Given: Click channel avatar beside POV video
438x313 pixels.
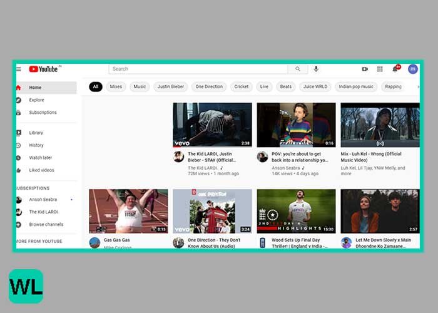Looking at the screenshot, I should pyautogui.click(x=262, y=156).
